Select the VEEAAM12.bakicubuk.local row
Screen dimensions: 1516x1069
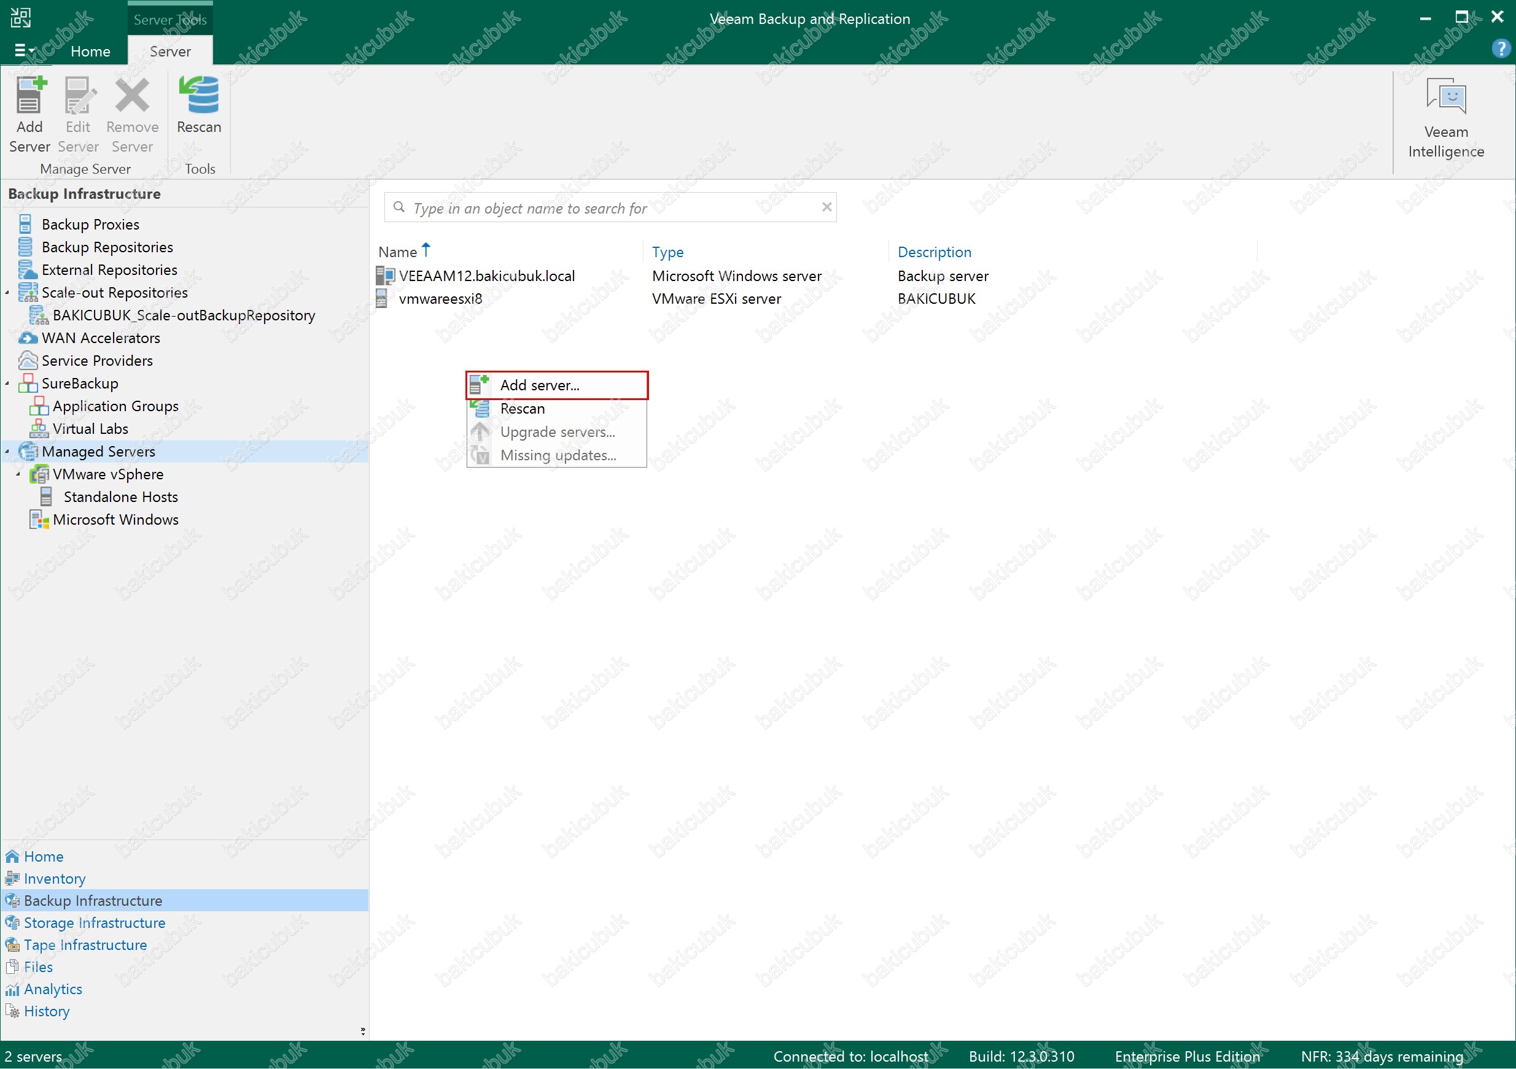[487, 276]
